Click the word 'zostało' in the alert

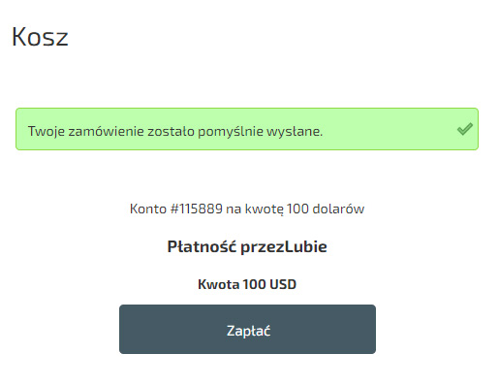[171, 131]
